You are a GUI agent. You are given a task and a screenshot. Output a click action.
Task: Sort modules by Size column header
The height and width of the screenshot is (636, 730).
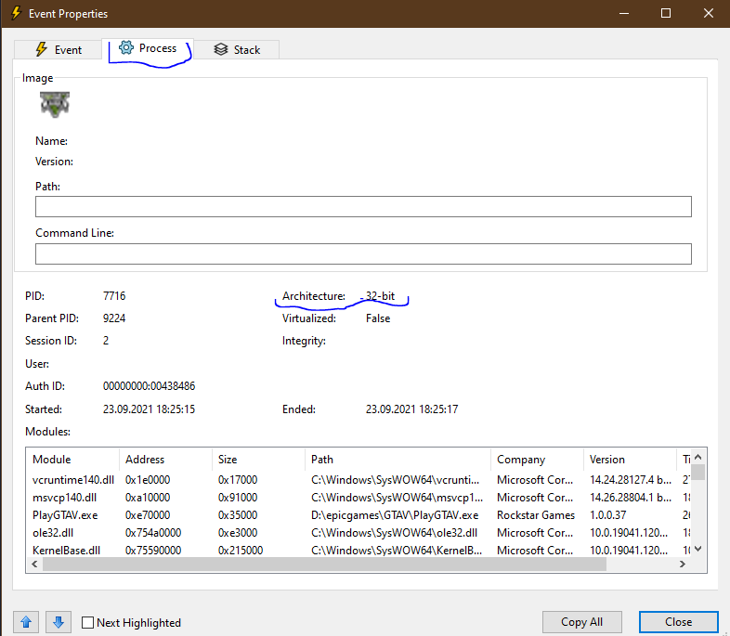(258, 460)
